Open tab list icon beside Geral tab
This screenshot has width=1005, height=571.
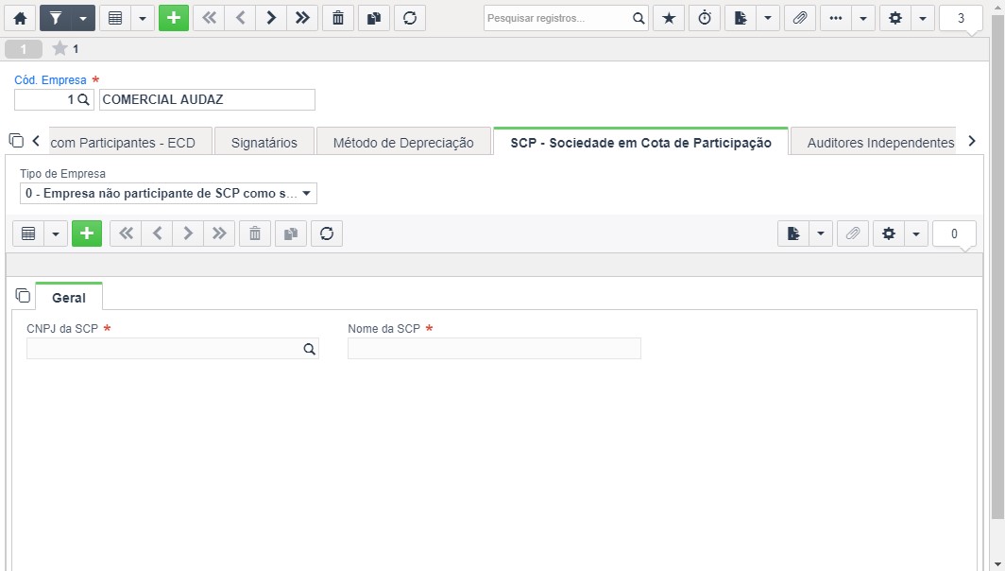pyautogui.click(x=23, y=296)
